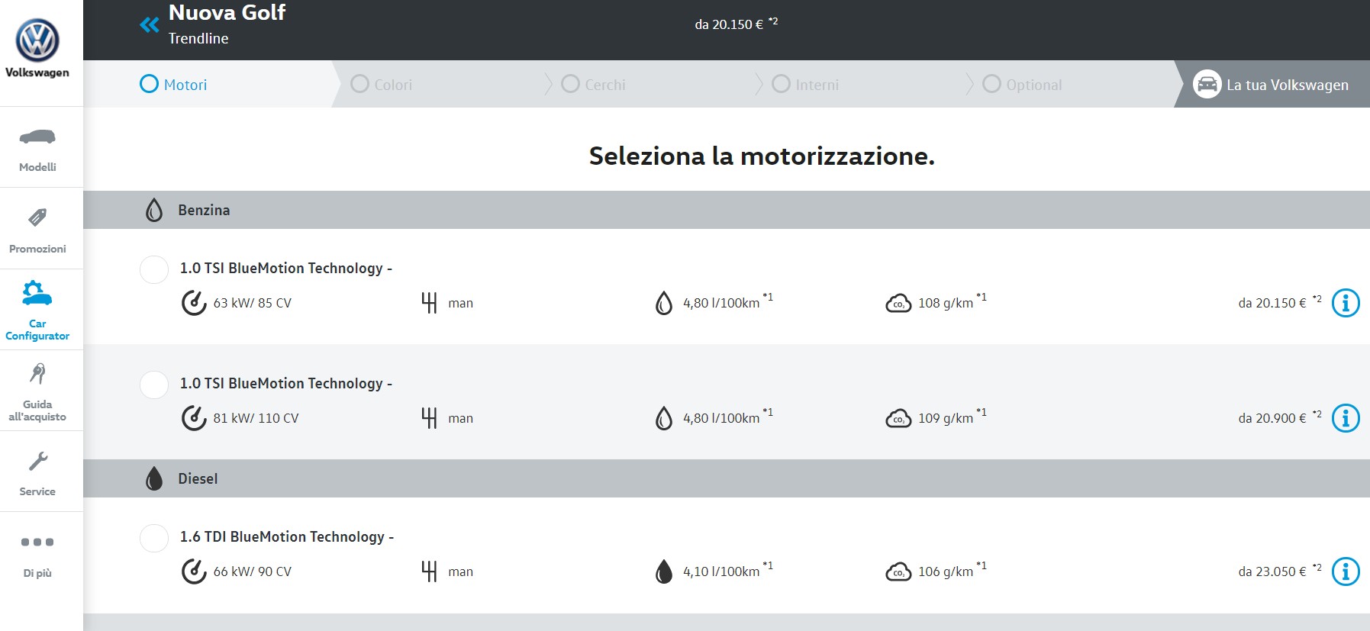
Task: Switch to the Colori step
Action: (382, 85)
